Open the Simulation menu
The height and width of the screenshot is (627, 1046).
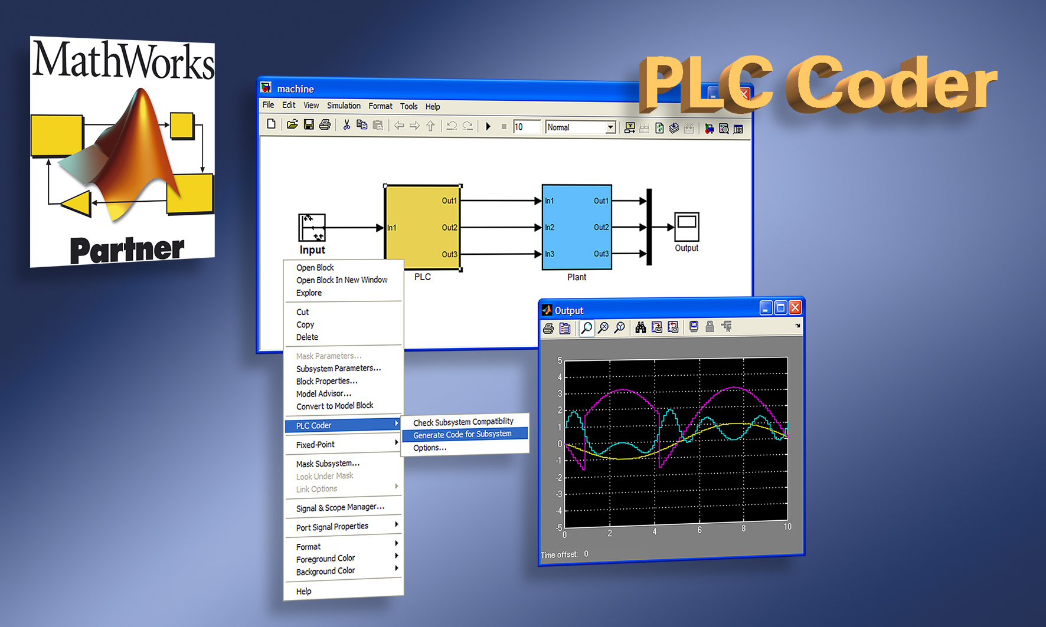click(x=344, y=106)
